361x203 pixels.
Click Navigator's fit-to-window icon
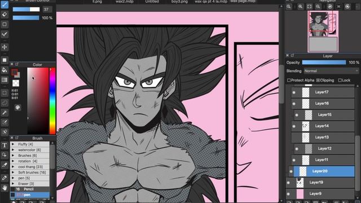coord(309,7)
